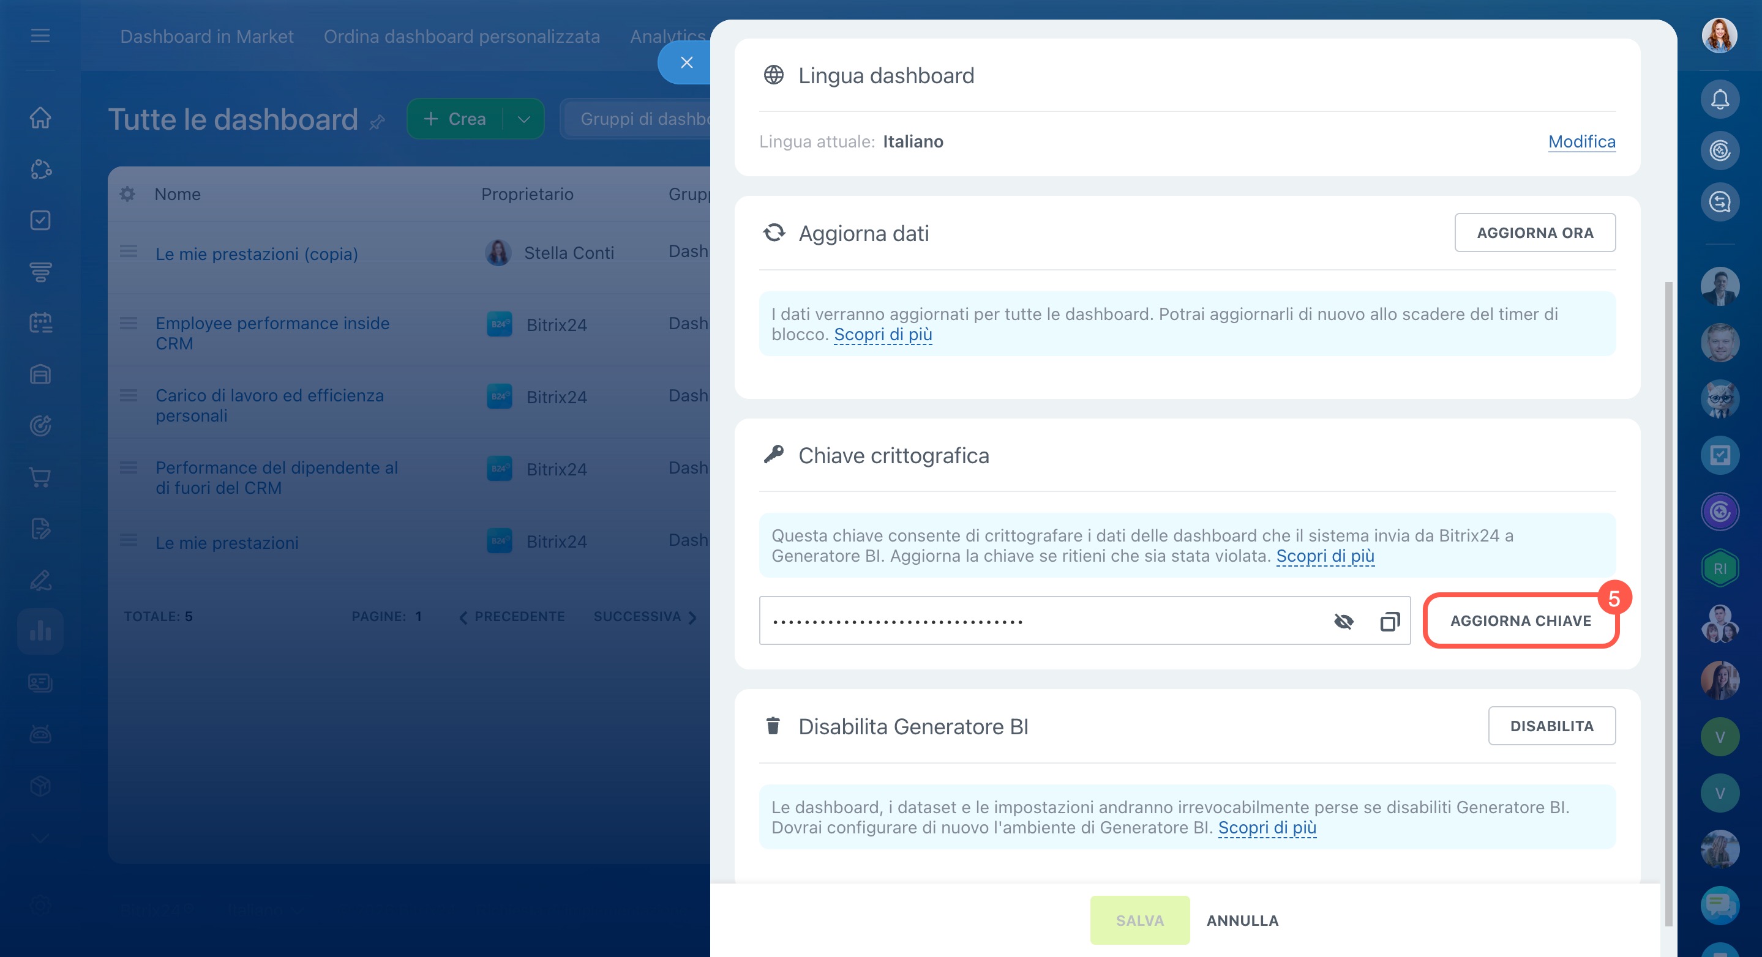Copy the encryption key to clipboard
Screen dimensions: 1762x957
[x=1389, y=621]
